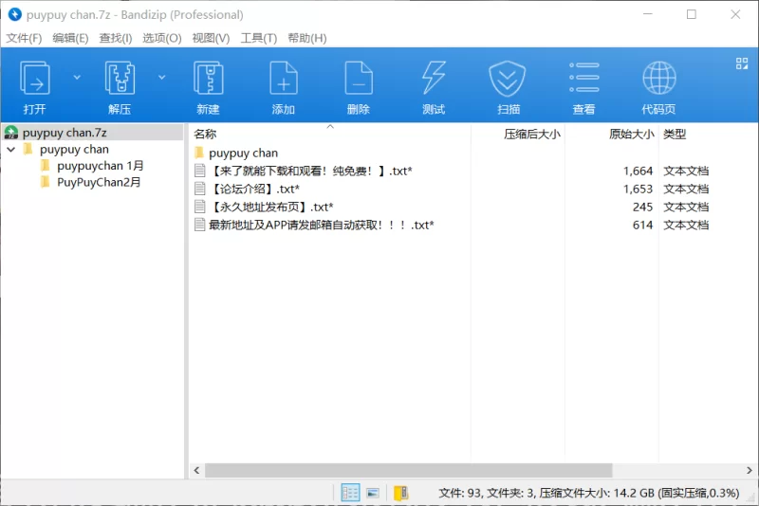Viewport: 759px width, 506px height.
Task: Click the status bar archive size text 14.2 GB
Action: 634,493
